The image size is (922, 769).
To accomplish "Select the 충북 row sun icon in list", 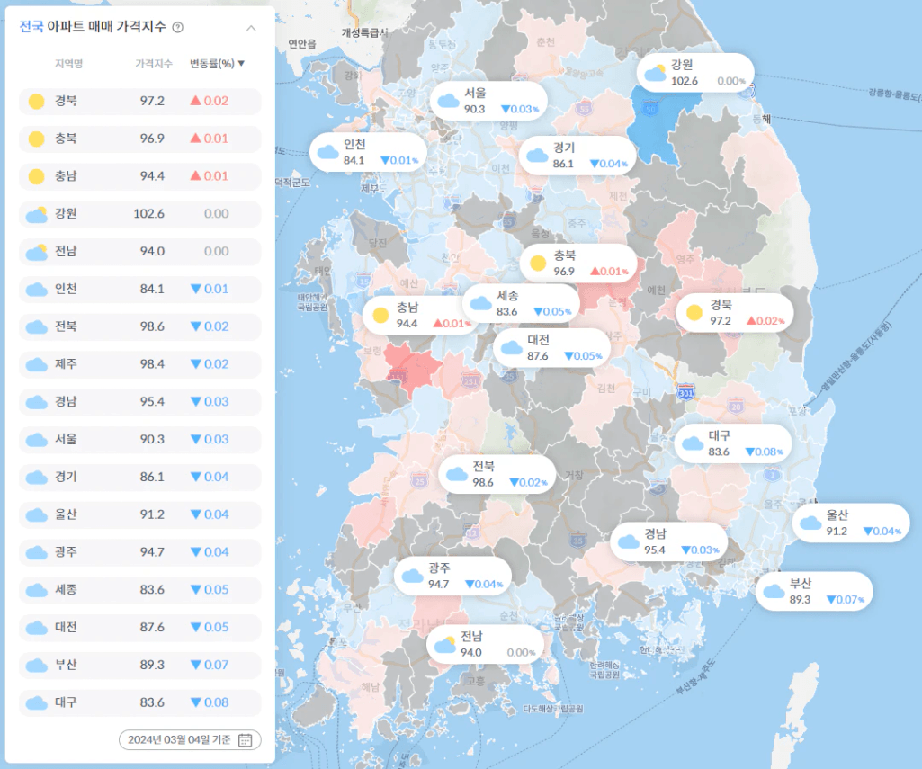I will (x=37, y=139).
